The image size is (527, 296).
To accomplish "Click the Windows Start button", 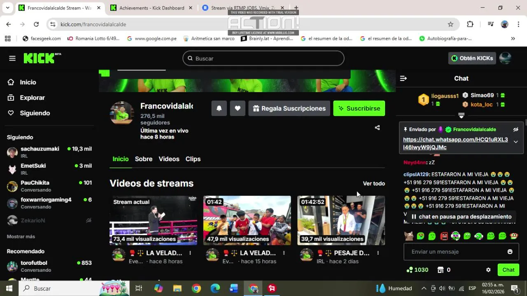I will point(9,288).
